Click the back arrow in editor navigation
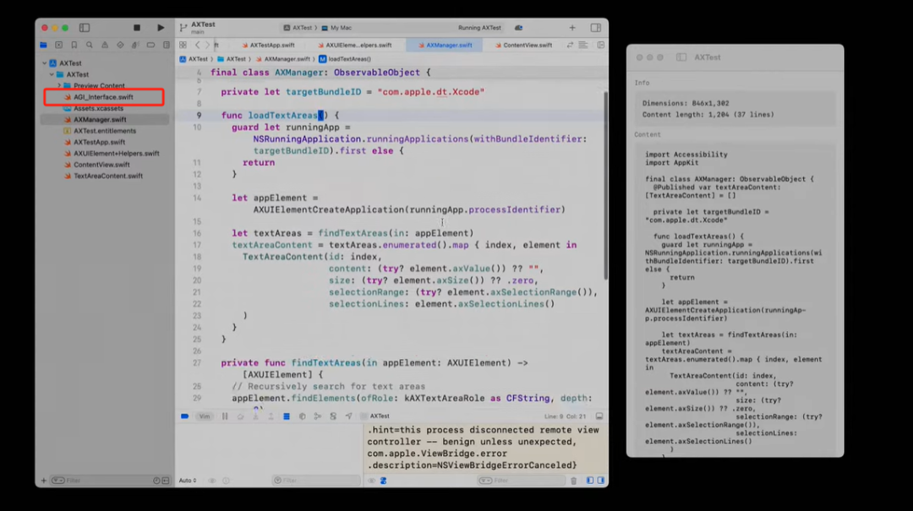The width and height of the screenshot is (913, 511). point(198,45)
